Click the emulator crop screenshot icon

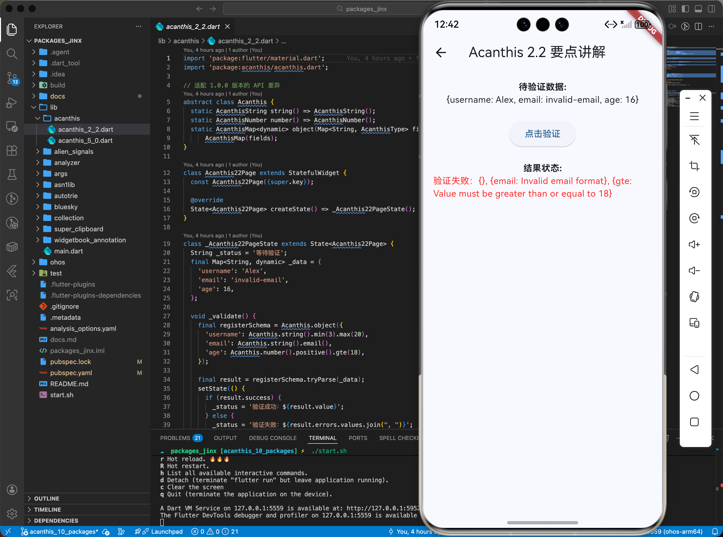[x=694, y=166]
